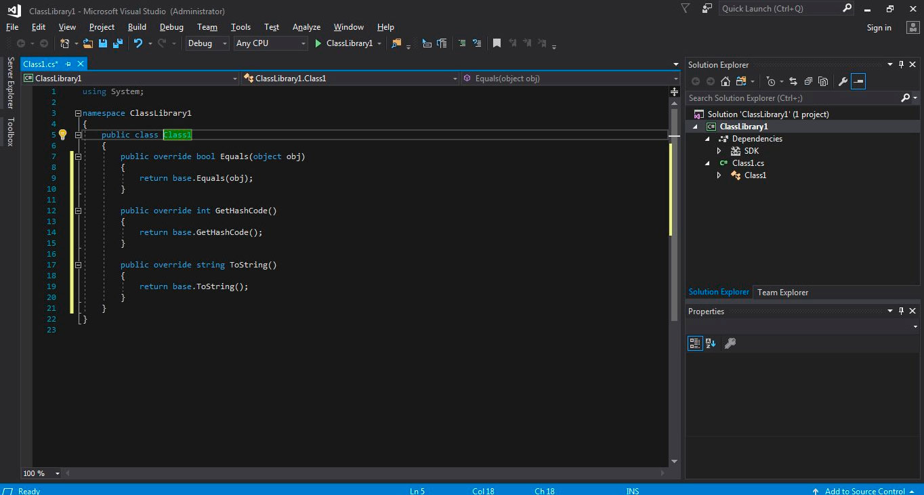Image resolution: width=924 pixels, height=495 pixels.
Task: Open the Build menu
Action: 137,27
